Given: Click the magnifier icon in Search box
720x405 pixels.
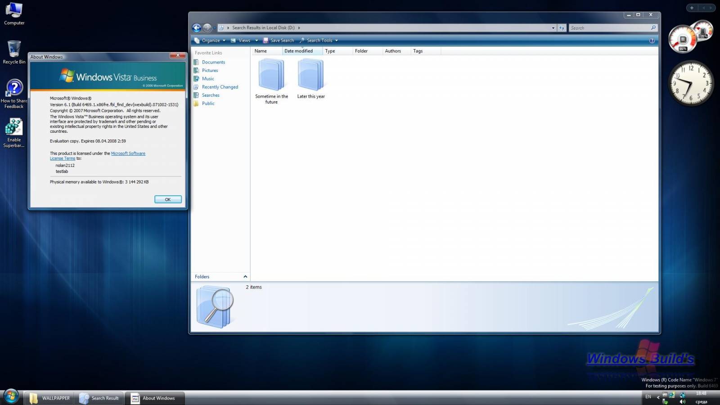Looking at the screenshot, I should tap(653, 28).
